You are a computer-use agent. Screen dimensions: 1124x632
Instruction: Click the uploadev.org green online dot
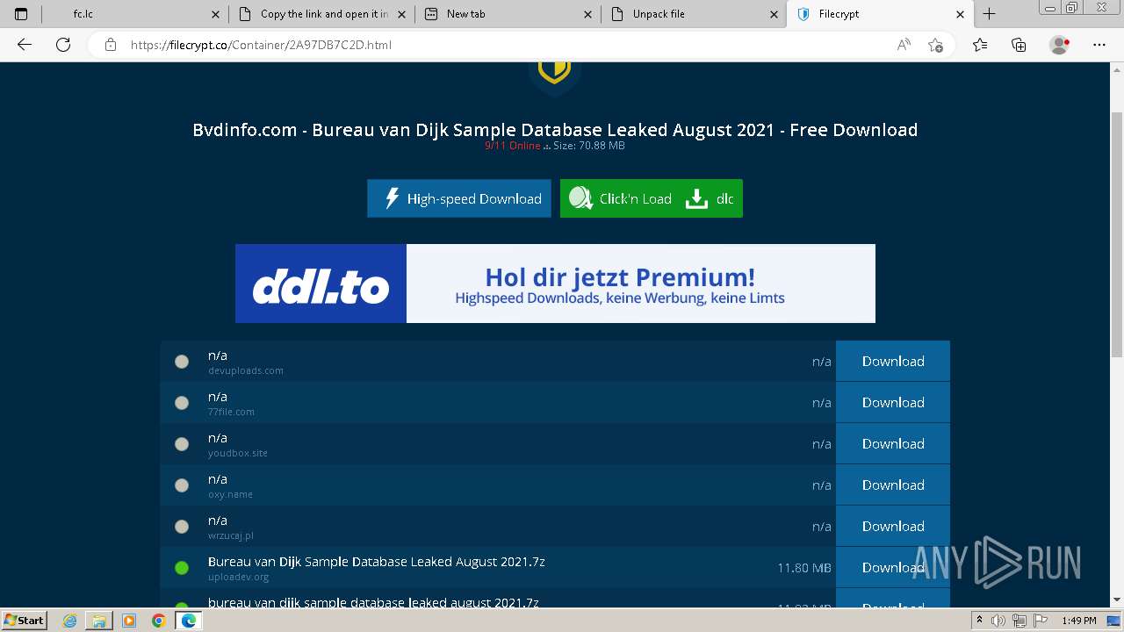pyautogui.click(x=182, y=568)
